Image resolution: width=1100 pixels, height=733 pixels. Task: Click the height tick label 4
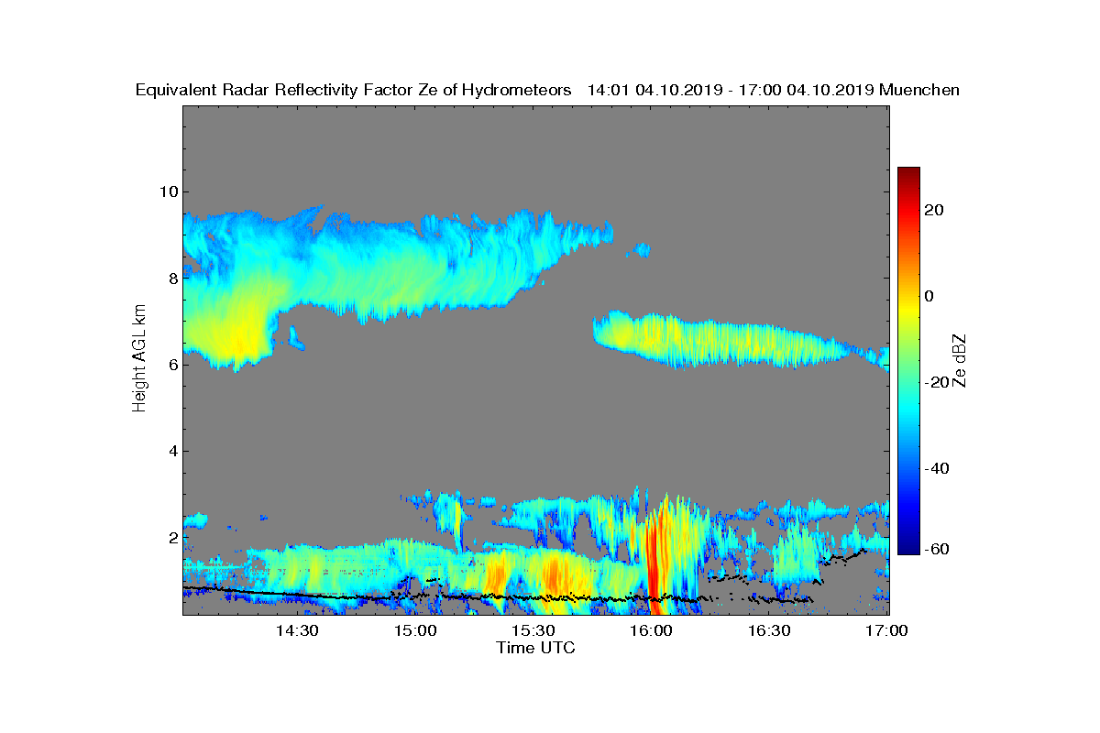tap(171, 451)
